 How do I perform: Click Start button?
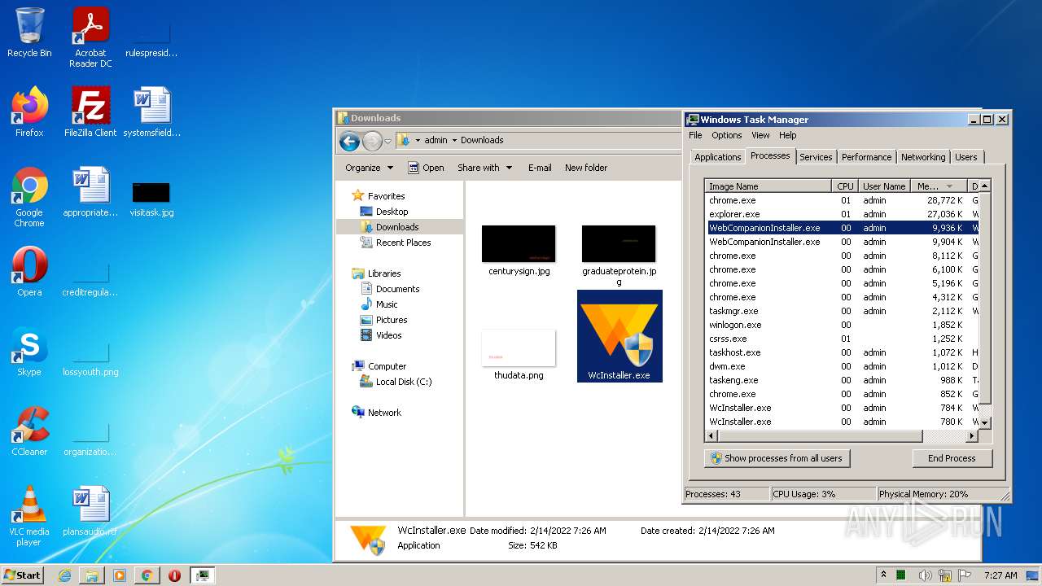click(x=22, y=575)
